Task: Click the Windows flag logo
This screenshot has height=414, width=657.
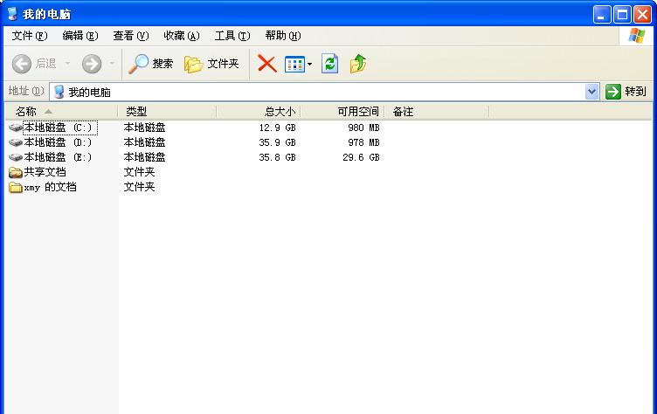Action: (636, 36)
